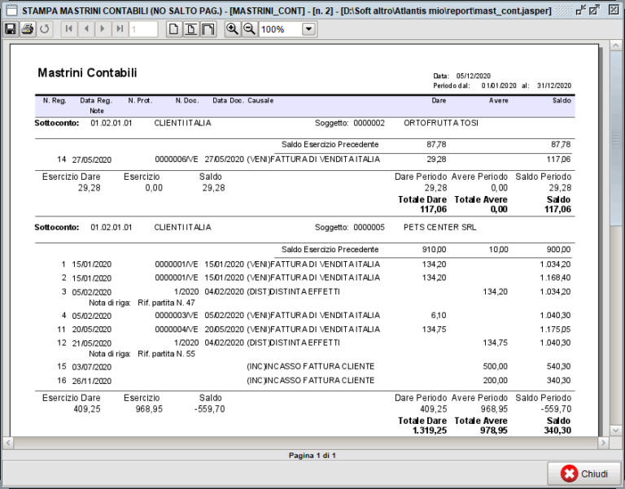The height and width of the screenshot is (489, 625).
Task: Maximize the internal report window
Action: pyautogui.click(x=595, y=10)
